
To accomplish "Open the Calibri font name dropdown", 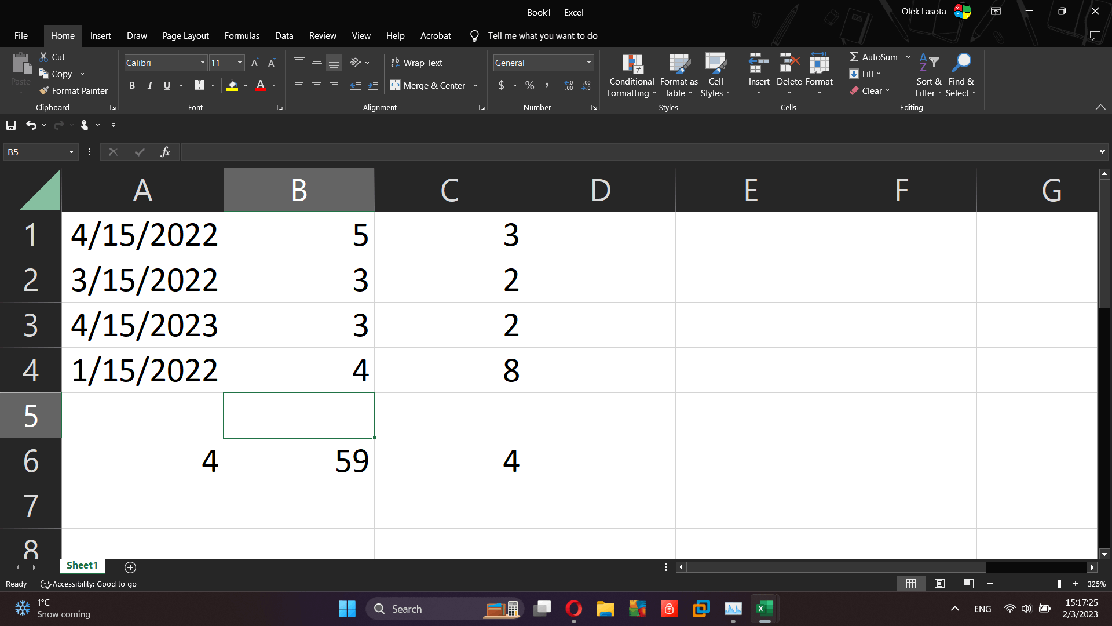I will click(x=202, y=63).
